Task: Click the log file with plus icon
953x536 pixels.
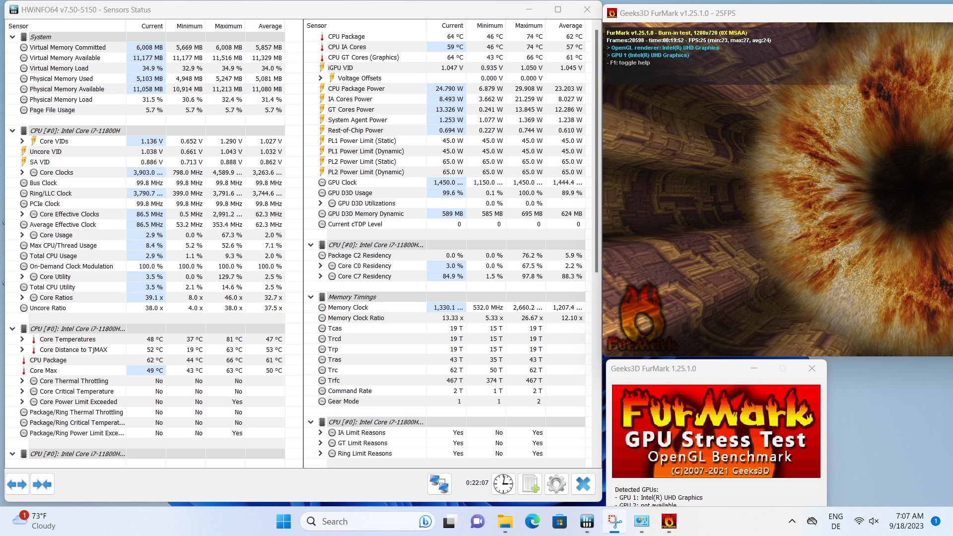Action: pos(530,483)
